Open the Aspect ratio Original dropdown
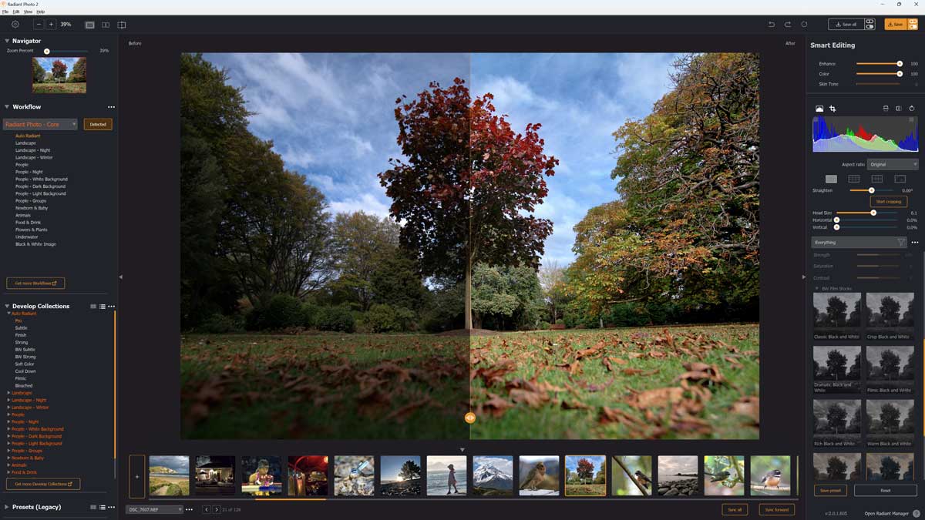Image resolution: width=925 pixels, height=520 pixels. tap(892, 164)
